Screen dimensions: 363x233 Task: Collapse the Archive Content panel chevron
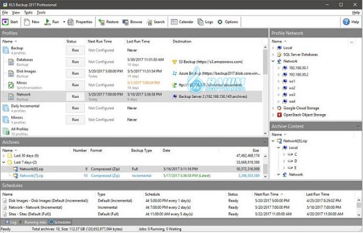pyautogui.click(x=358, y=126)
